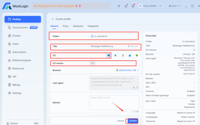The width and height of the screenshot is (200, 125).
Task: Open the MostChrome 138 browser dropdown
Action: (127, 70)
